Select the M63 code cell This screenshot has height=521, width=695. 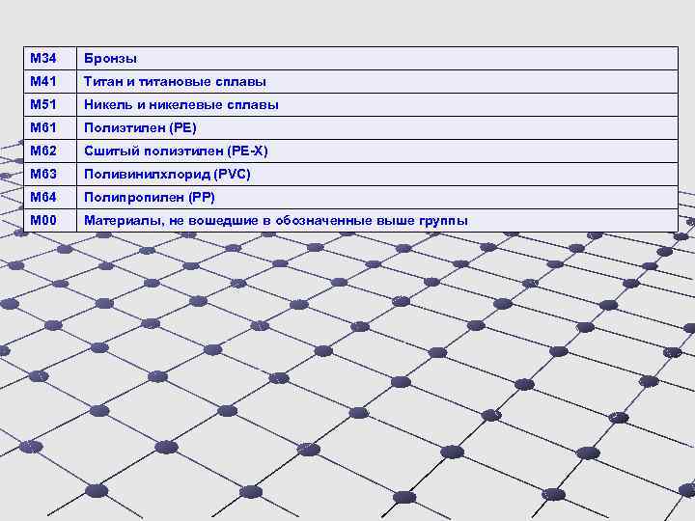click(50, 174)
